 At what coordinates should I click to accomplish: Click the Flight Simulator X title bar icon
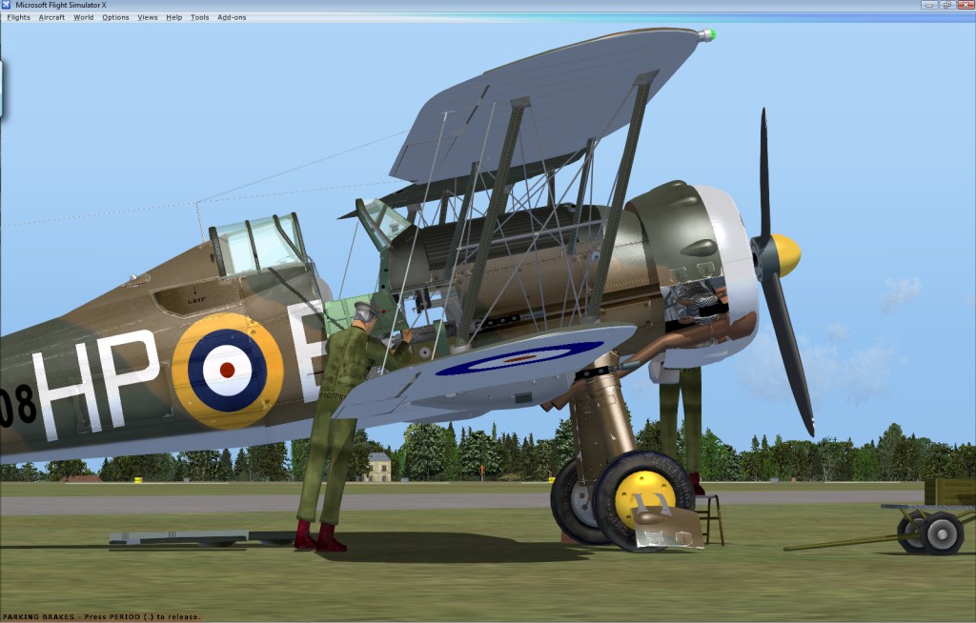(7, 5)
